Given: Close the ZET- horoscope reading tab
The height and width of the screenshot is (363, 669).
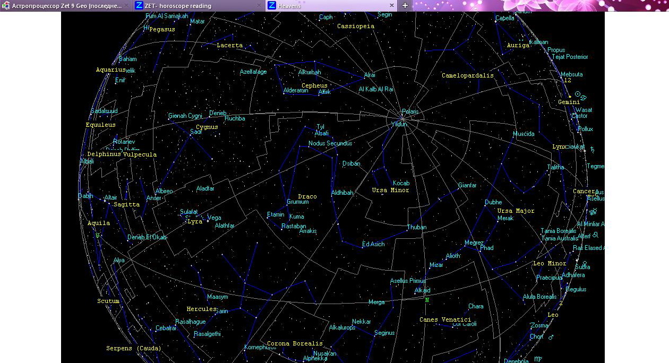Looking at the screenshot, I should point(259,5).
